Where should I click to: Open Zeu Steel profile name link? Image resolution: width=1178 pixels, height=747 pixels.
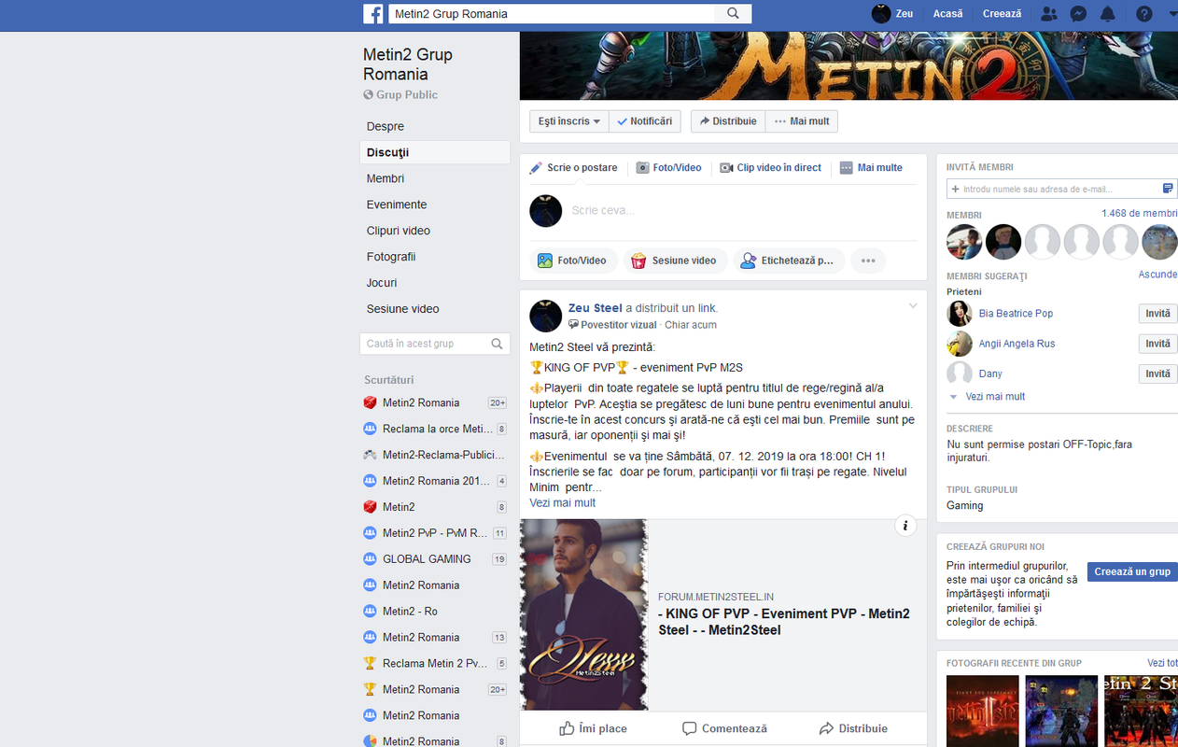[x=596, y=308]
